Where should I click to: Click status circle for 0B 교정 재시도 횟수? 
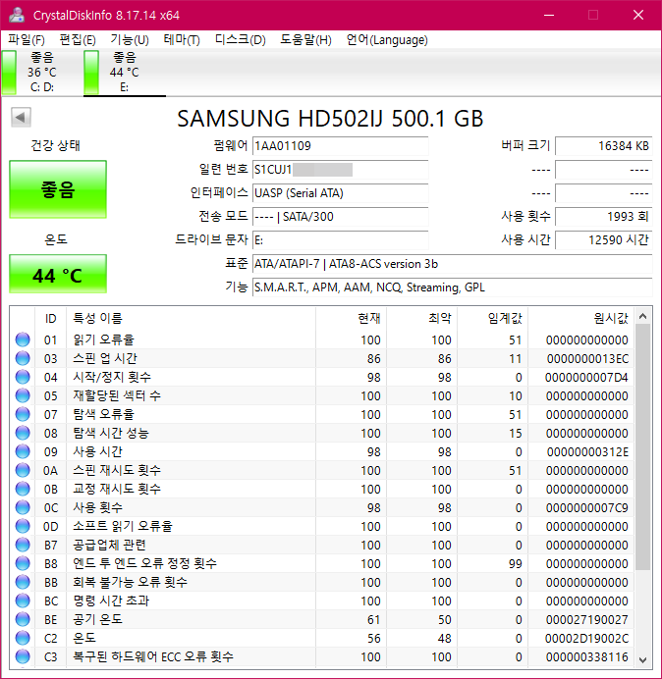pyautogui.click(x=23, y=489)
